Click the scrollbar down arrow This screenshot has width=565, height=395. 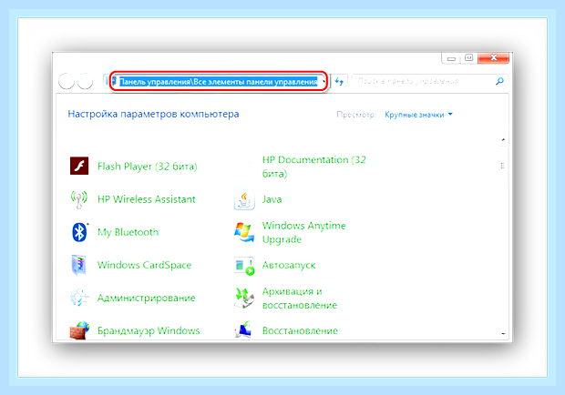(503, 334)
